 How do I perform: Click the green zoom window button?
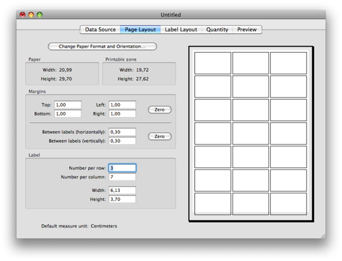(40, 15)
